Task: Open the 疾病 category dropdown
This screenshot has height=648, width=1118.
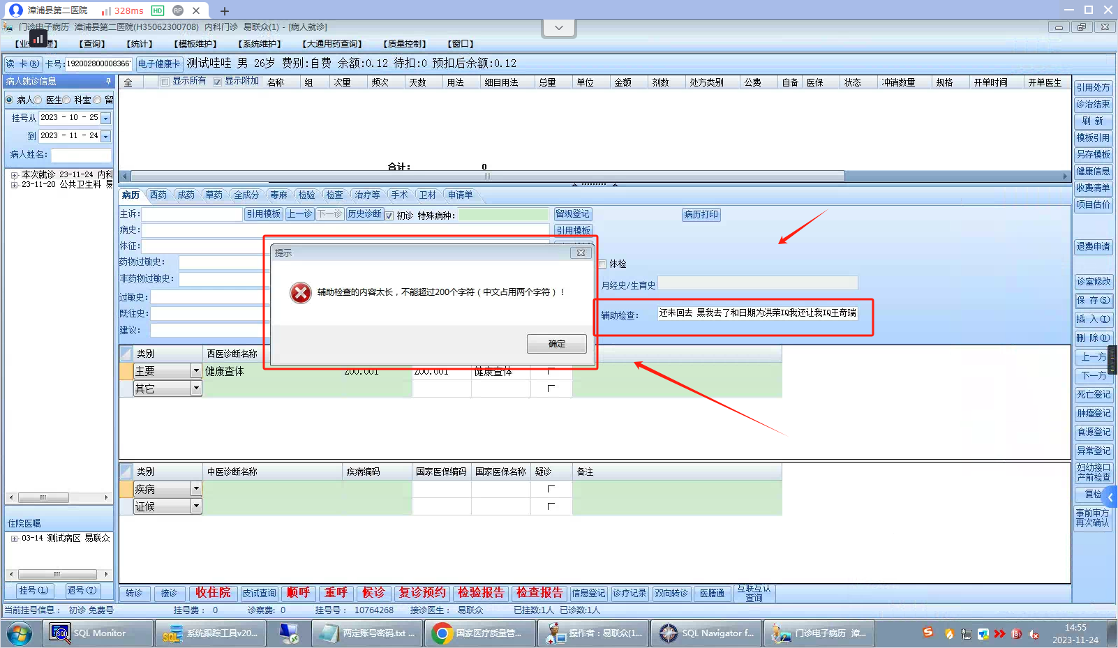Action: click(196, 489)
